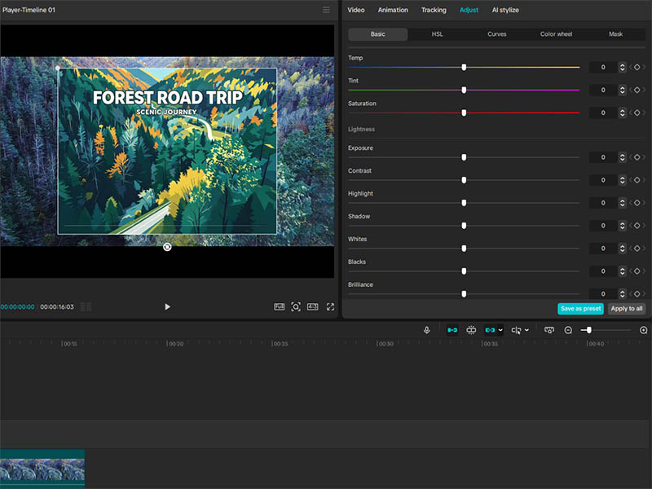Toggle clip linkage button
This screenshot has height=489, width=652.
tap(491, 330)
